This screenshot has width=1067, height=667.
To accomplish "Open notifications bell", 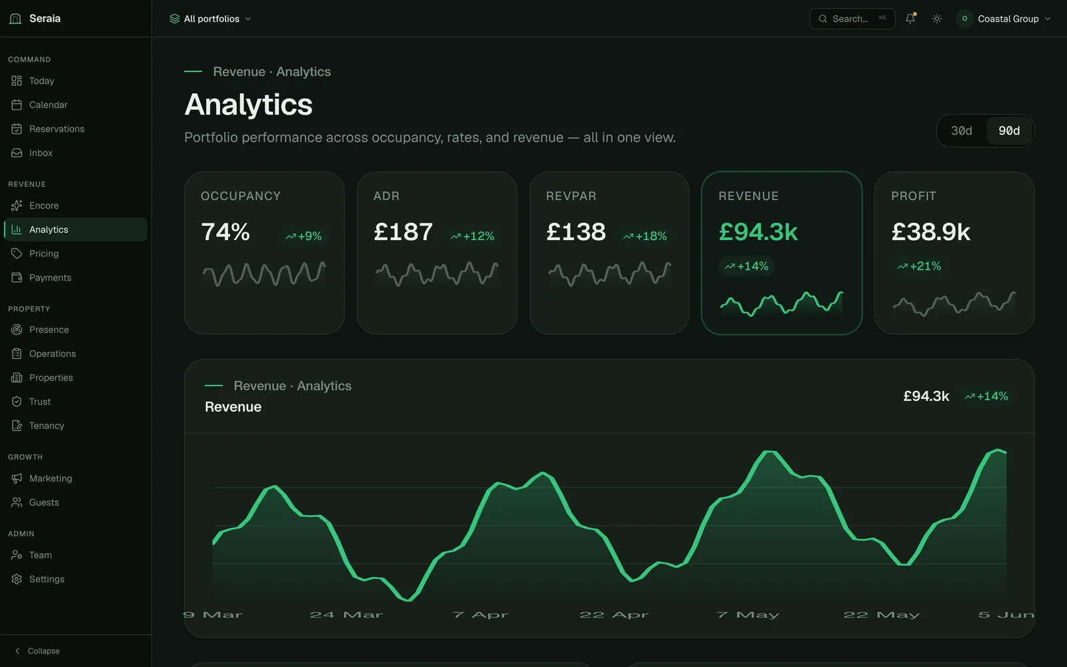I will pos(910,19).
